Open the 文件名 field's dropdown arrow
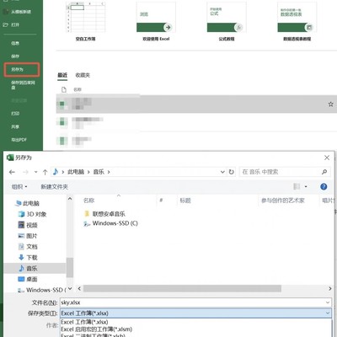 (x=328, y=302)
